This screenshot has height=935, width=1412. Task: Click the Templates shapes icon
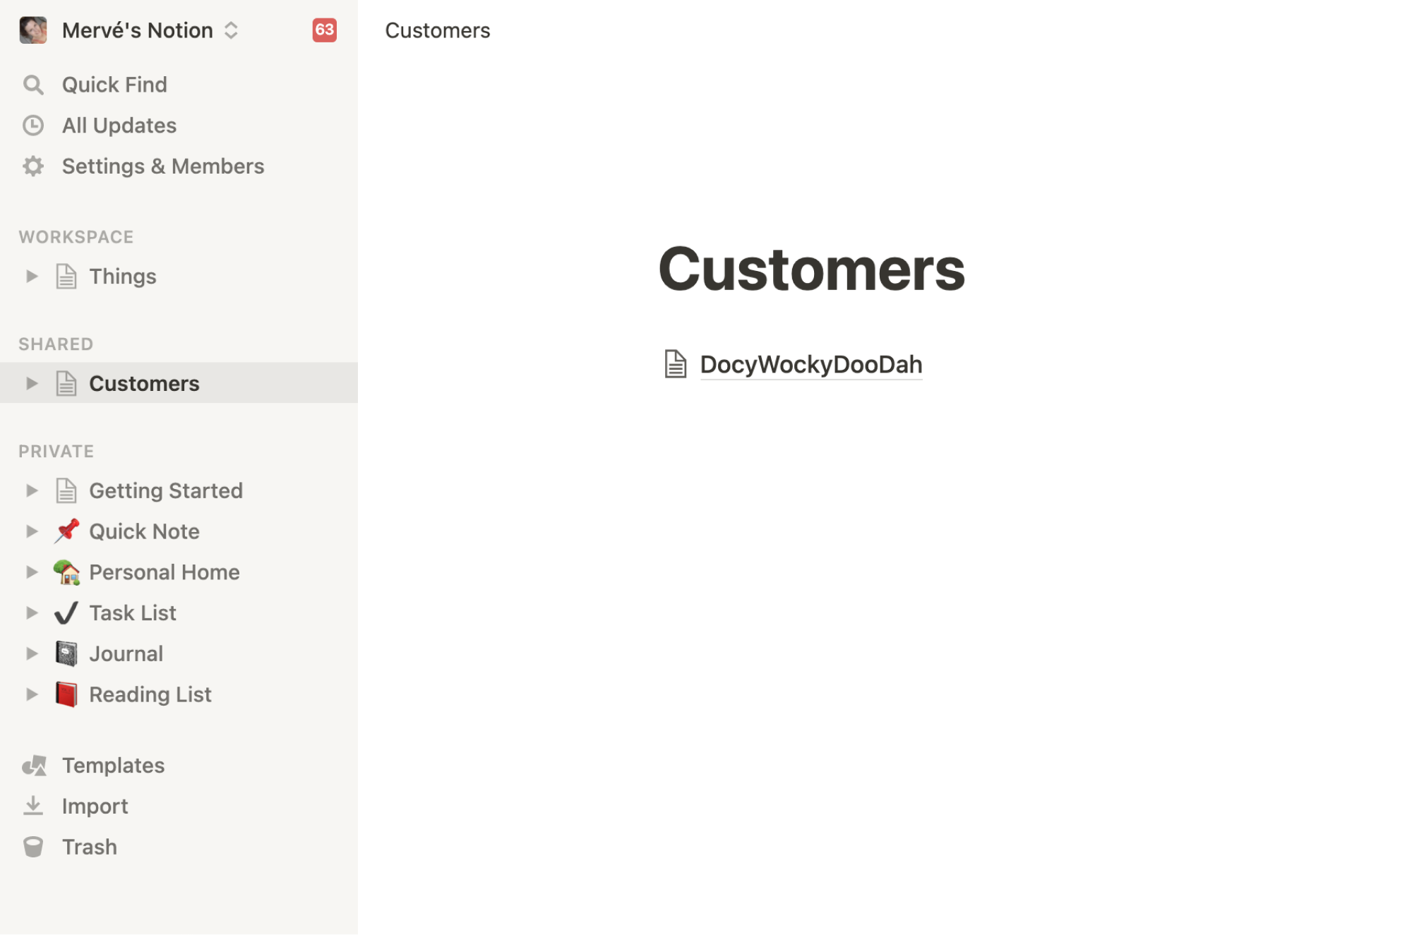[x=34, y=766]
